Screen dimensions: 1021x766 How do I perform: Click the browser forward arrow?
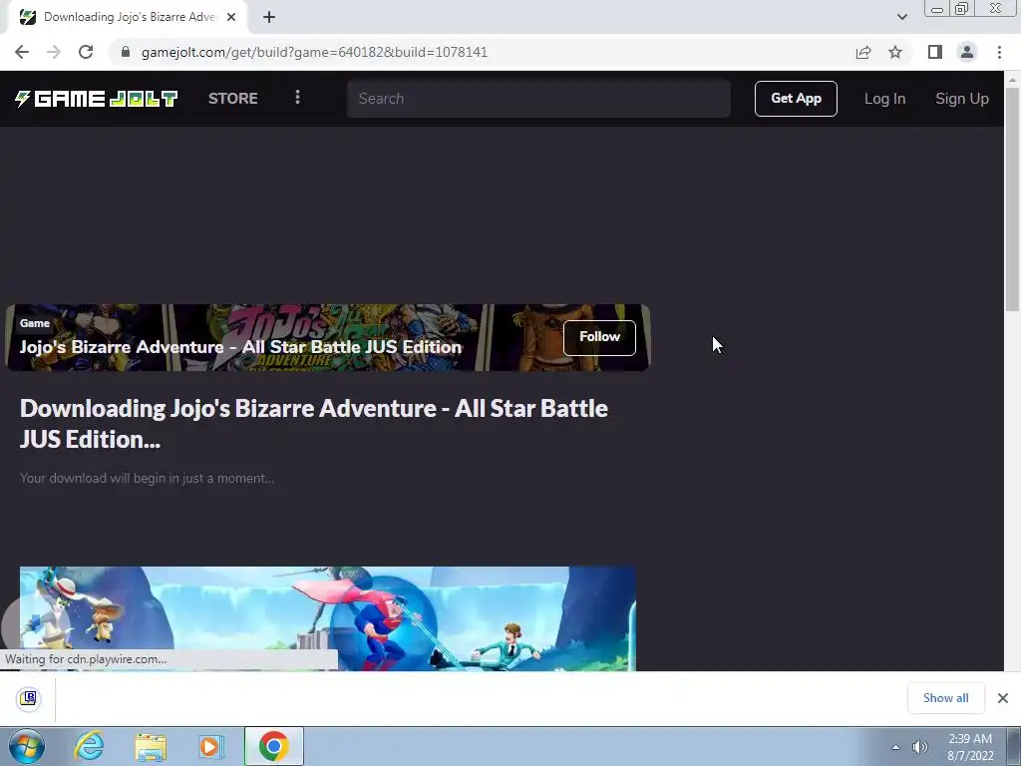point(54,52)
